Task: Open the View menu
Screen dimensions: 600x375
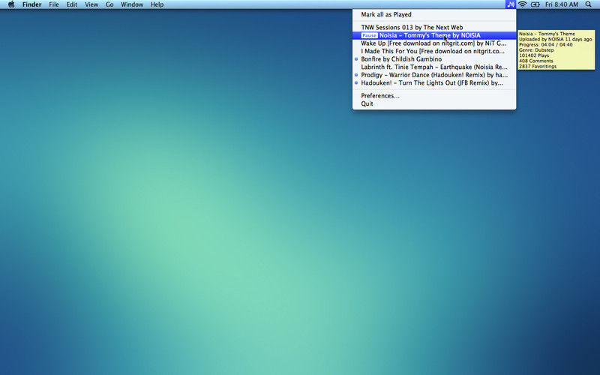Action: [x=91, y=4]
